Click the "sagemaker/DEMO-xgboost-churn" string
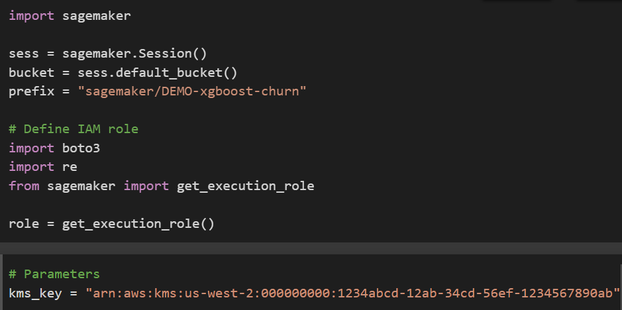The image size is (622, 310). (x=191, y=91)
